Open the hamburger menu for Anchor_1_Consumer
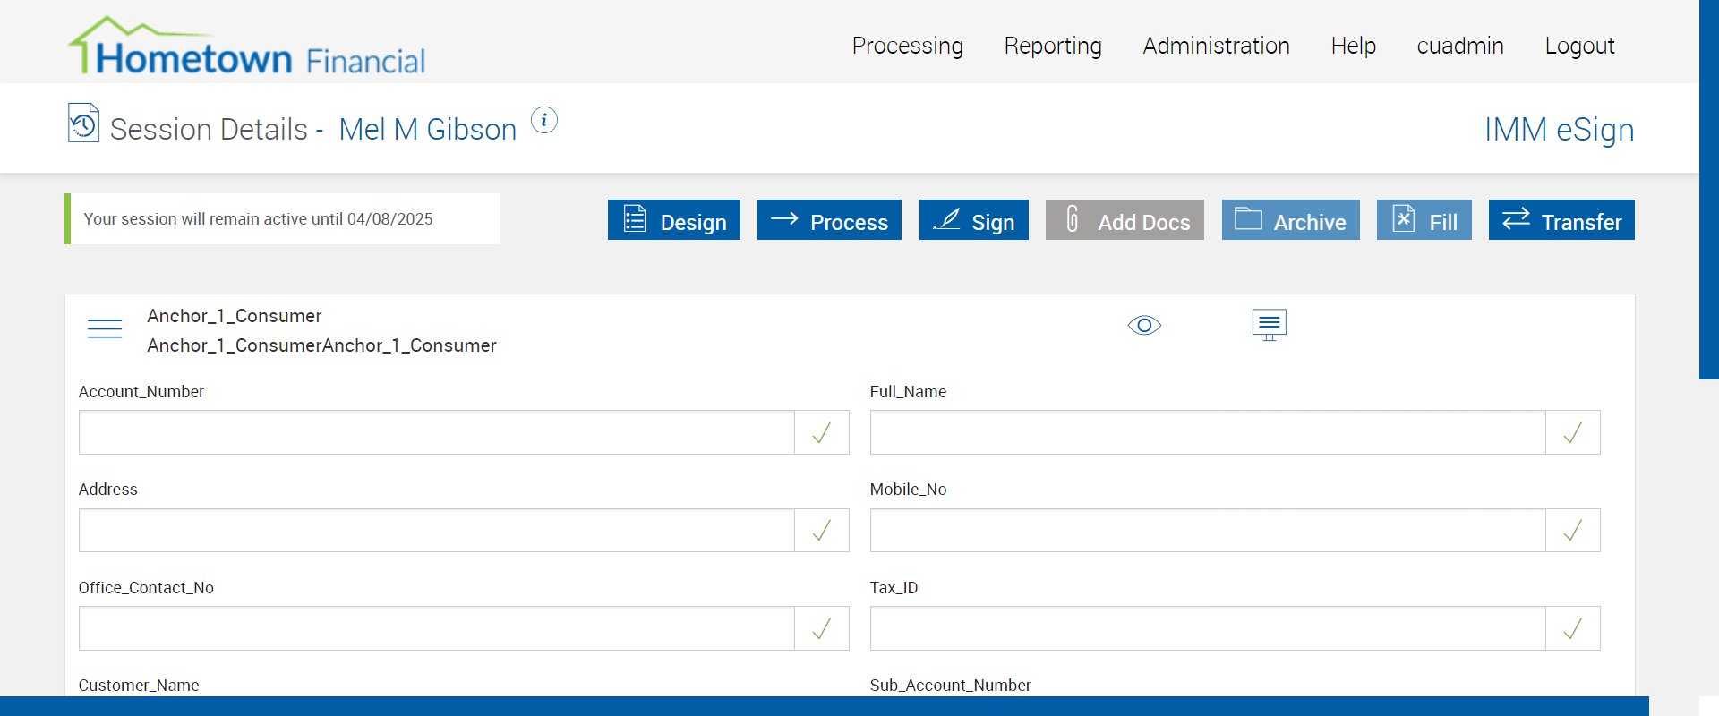The image size is (1719, 716). click(x=105, y=328)
